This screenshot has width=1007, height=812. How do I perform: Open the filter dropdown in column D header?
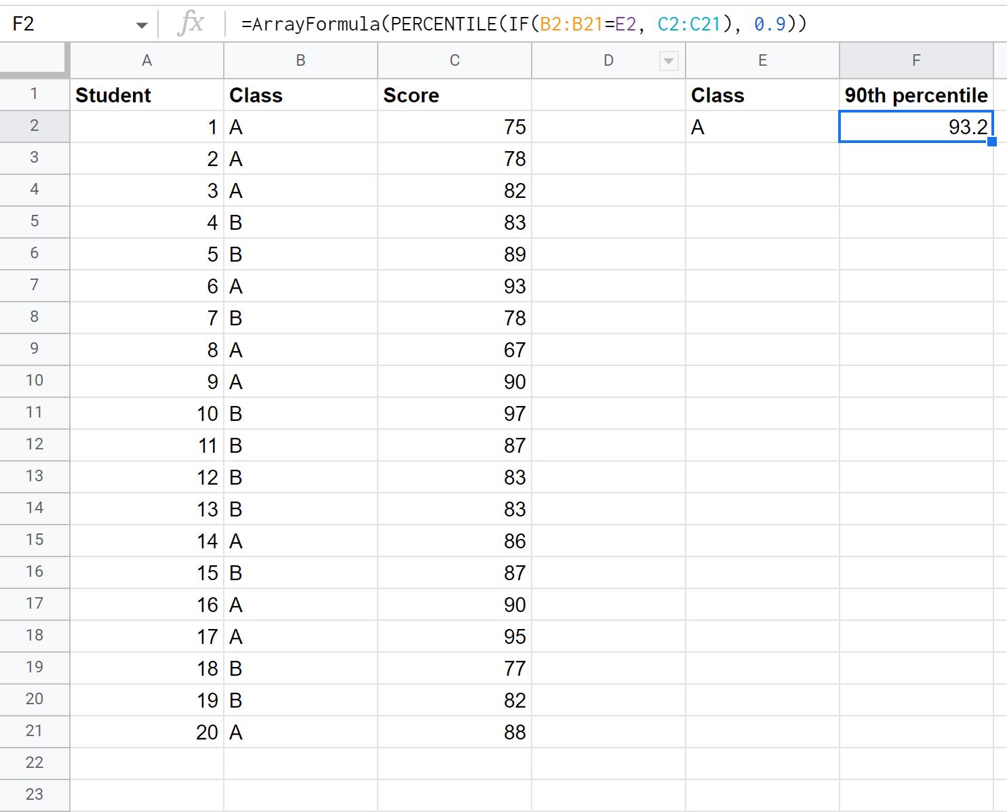click(669, 60)
